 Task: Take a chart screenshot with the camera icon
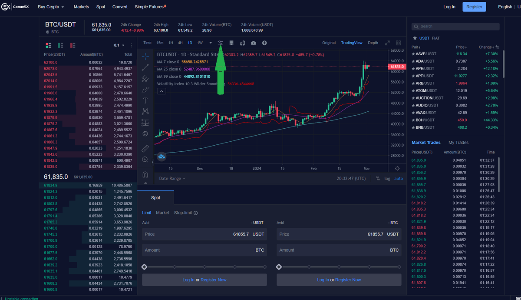pyautogui.click(x=253, y=43)
